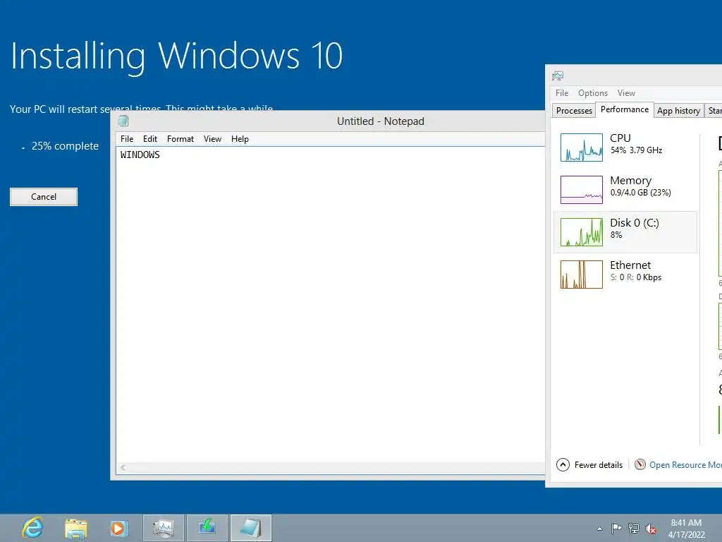Switch to Processes tab in Task Manager
Screen dimensions: 722x542
click(574, 111)
